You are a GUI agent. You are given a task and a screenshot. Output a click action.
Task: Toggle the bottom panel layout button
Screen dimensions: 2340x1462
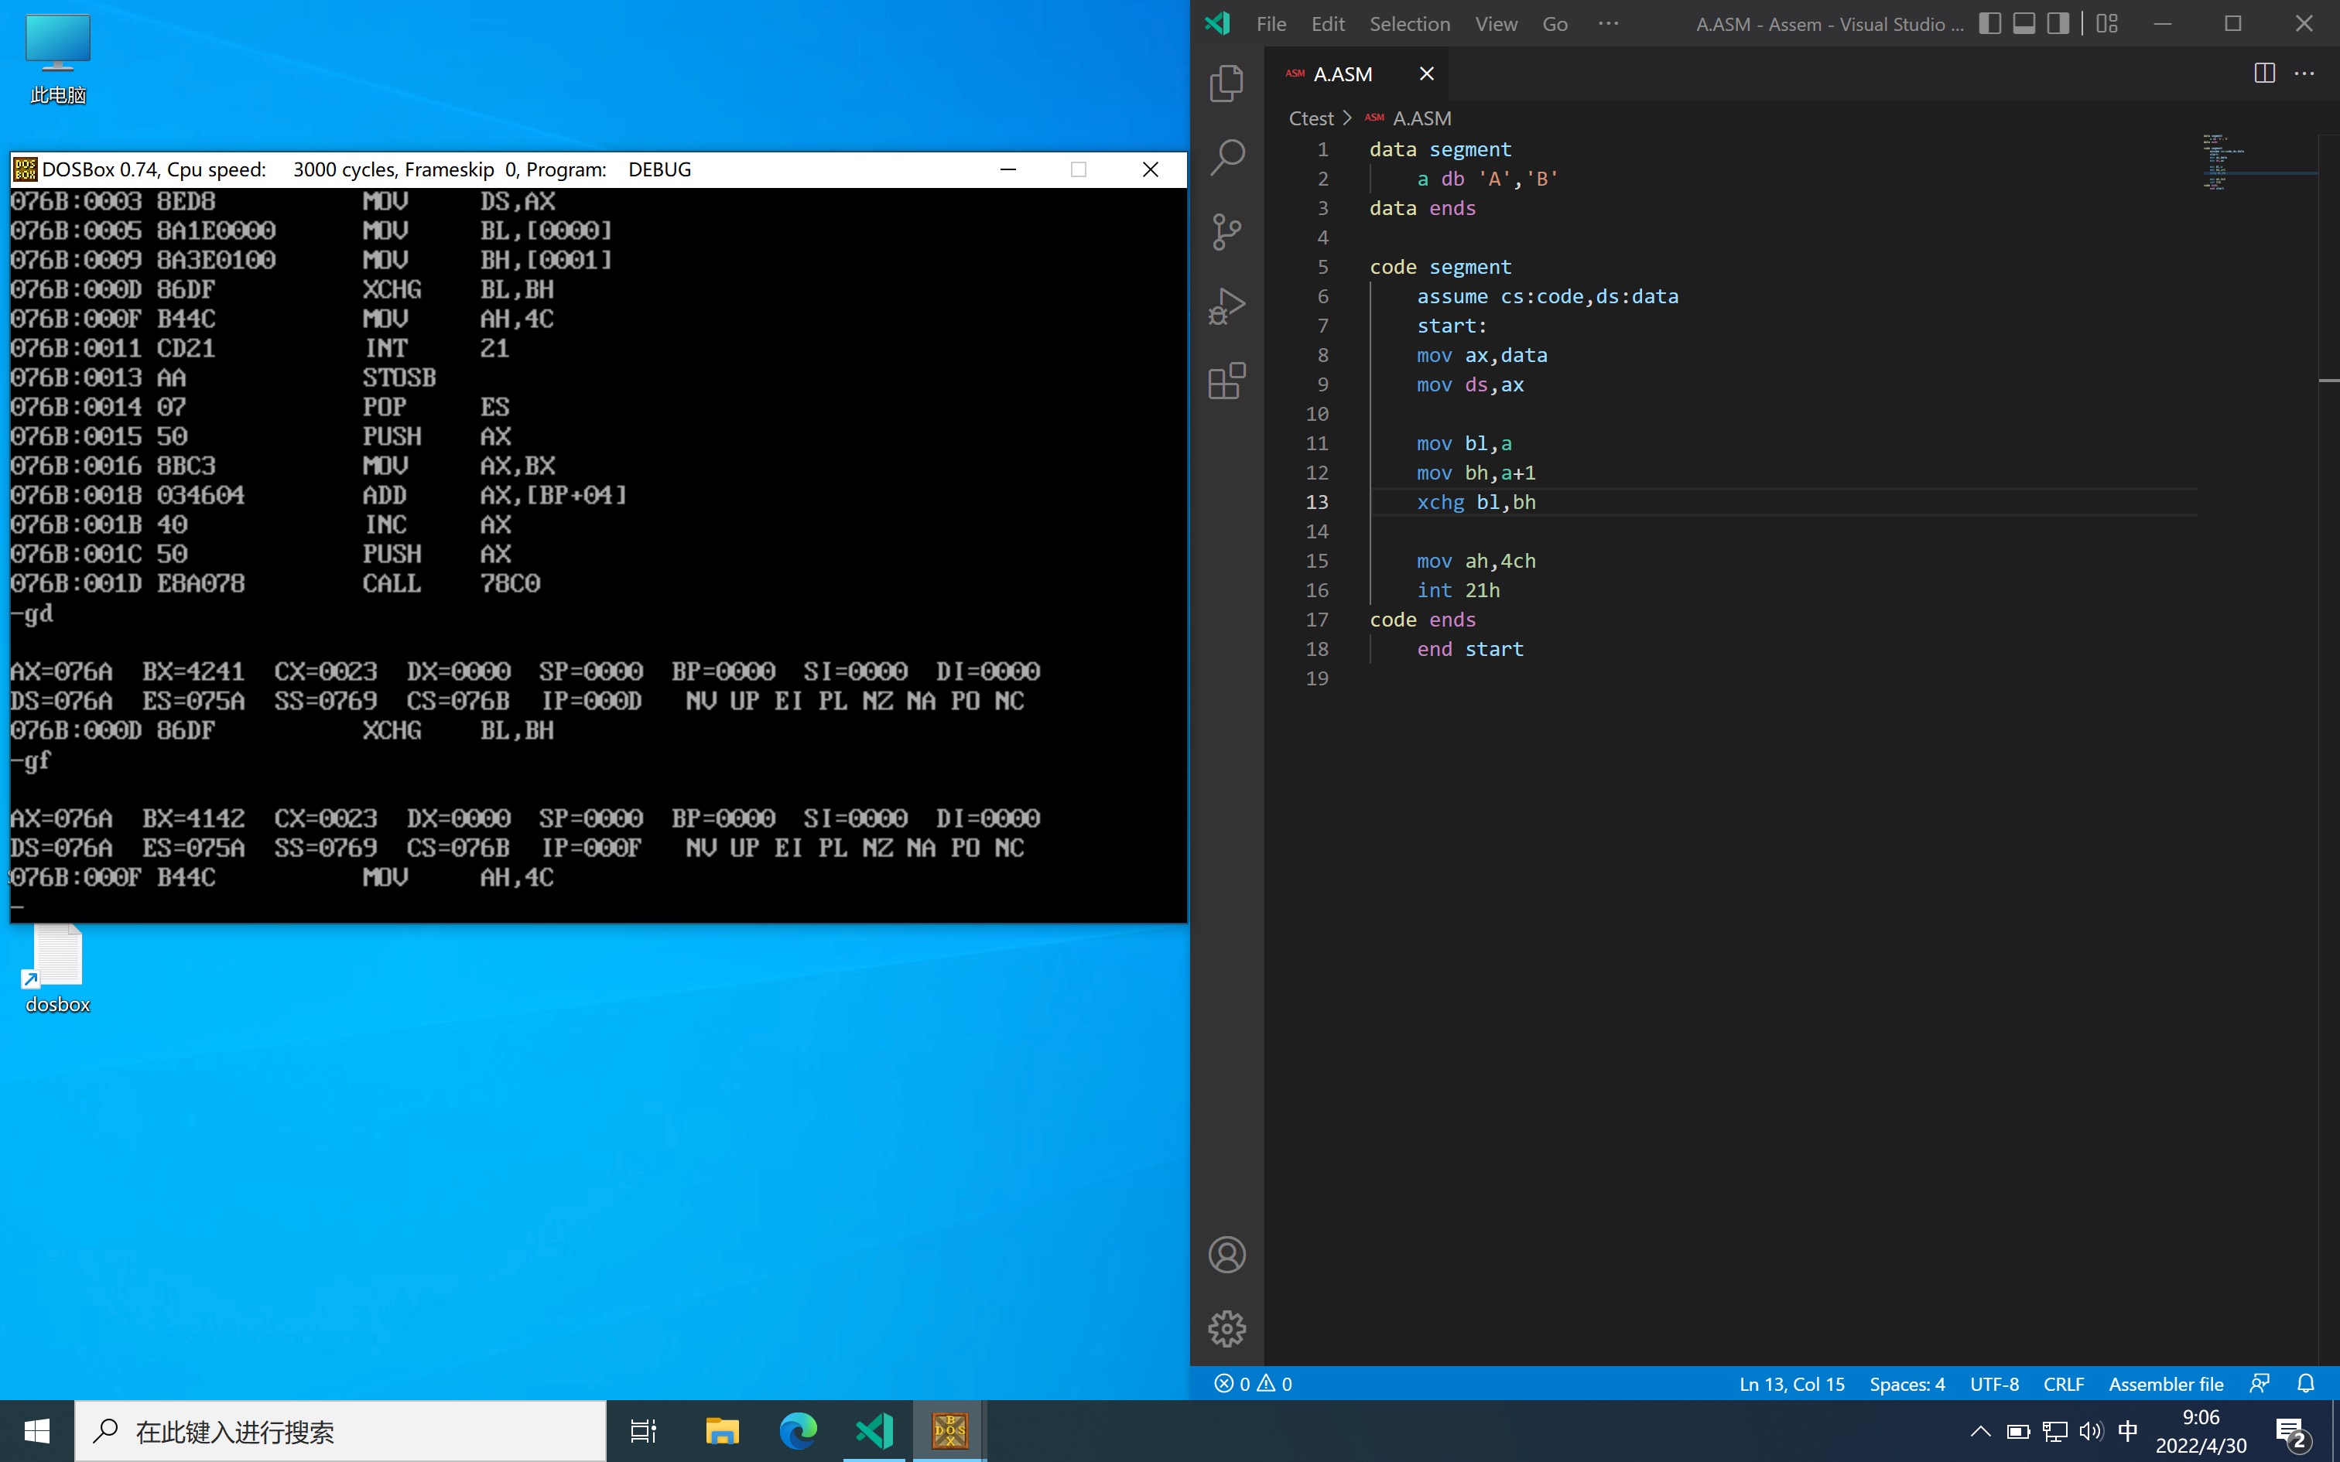pyautogui.click(x=2024, y=23)
